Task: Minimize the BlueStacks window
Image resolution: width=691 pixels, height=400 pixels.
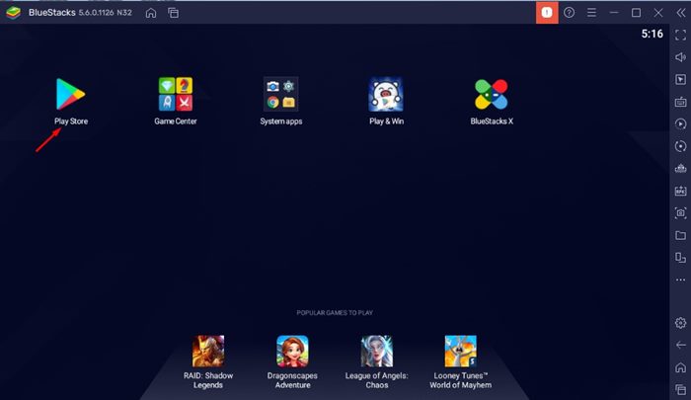Action: coord(613,13)
